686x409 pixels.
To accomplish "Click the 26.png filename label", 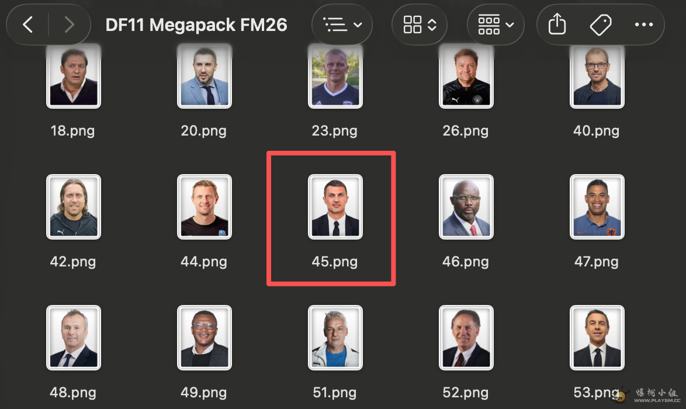I will tap(466, 130).
